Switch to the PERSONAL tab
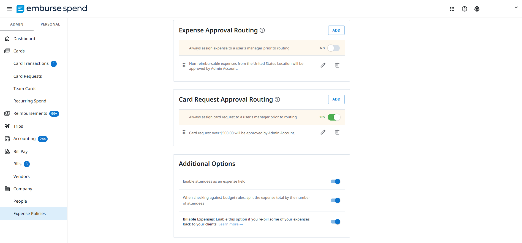This screenshot has height=243, width=522. click(50, 24)
